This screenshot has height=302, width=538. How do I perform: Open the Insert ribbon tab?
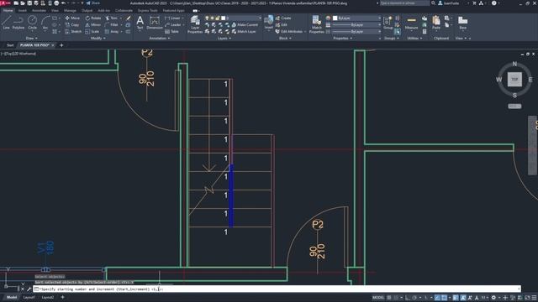pos(23,11)
